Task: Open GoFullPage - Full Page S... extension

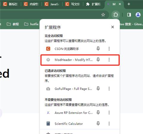Action: coord(73,89)
